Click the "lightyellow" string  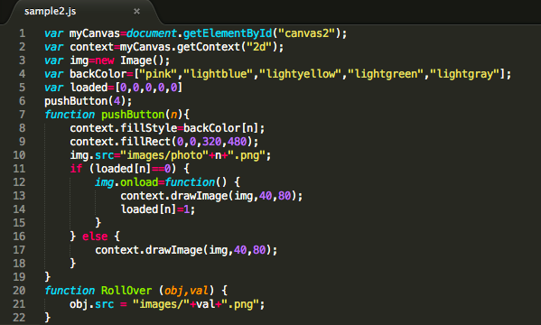pyautogui.click(x=301, y=74)
